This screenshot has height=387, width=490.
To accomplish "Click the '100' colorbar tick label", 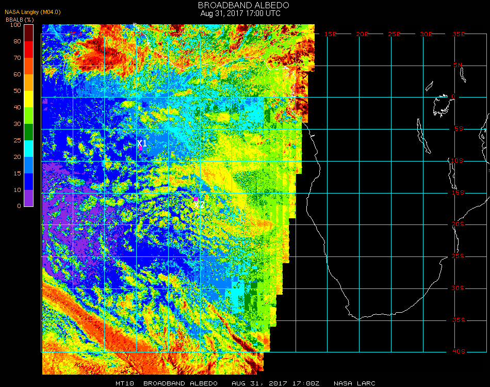I will (15, 25).
